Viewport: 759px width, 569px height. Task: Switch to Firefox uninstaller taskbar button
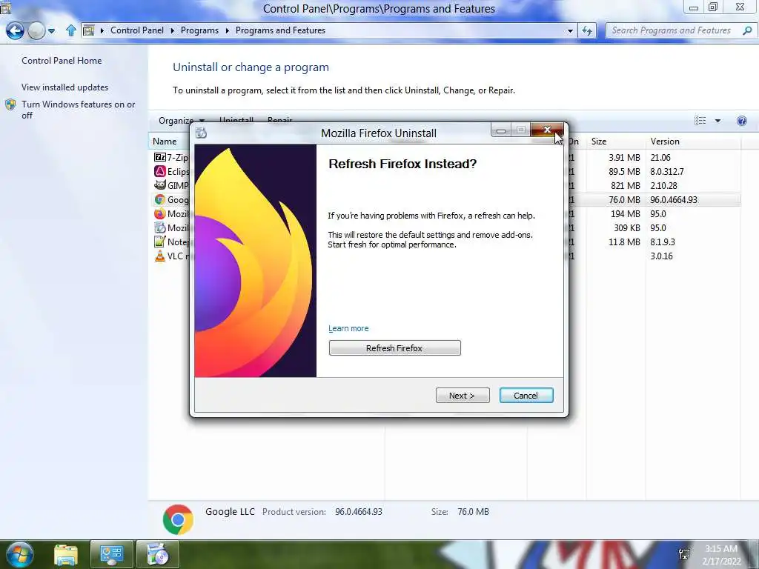coord(158,555)
